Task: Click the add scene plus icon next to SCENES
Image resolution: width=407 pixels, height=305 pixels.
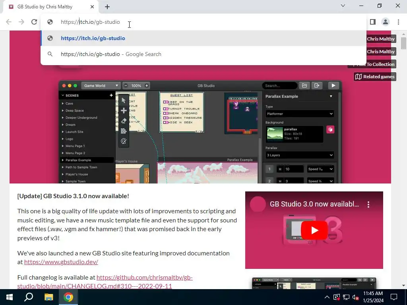Action: tap(111, 95)
